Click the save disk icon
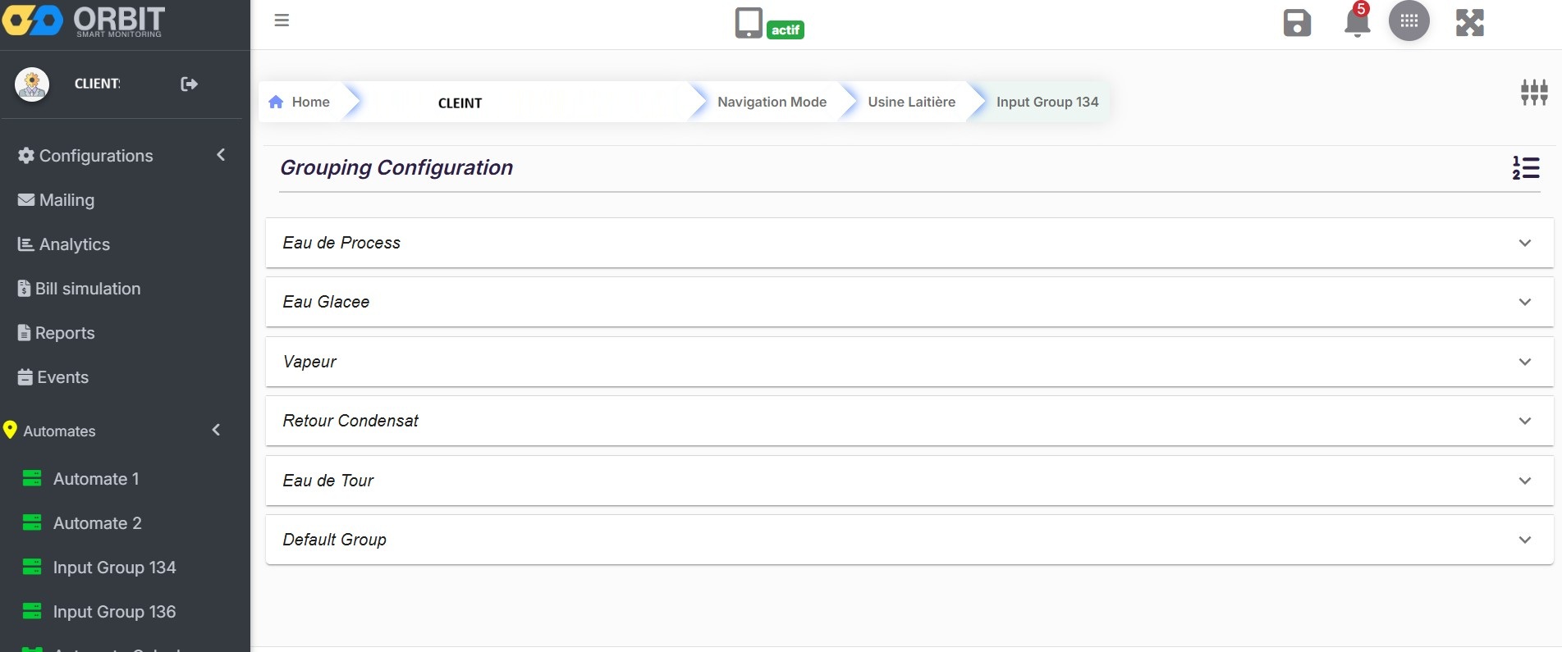1562x652 pixels. tap(1297, 23)
